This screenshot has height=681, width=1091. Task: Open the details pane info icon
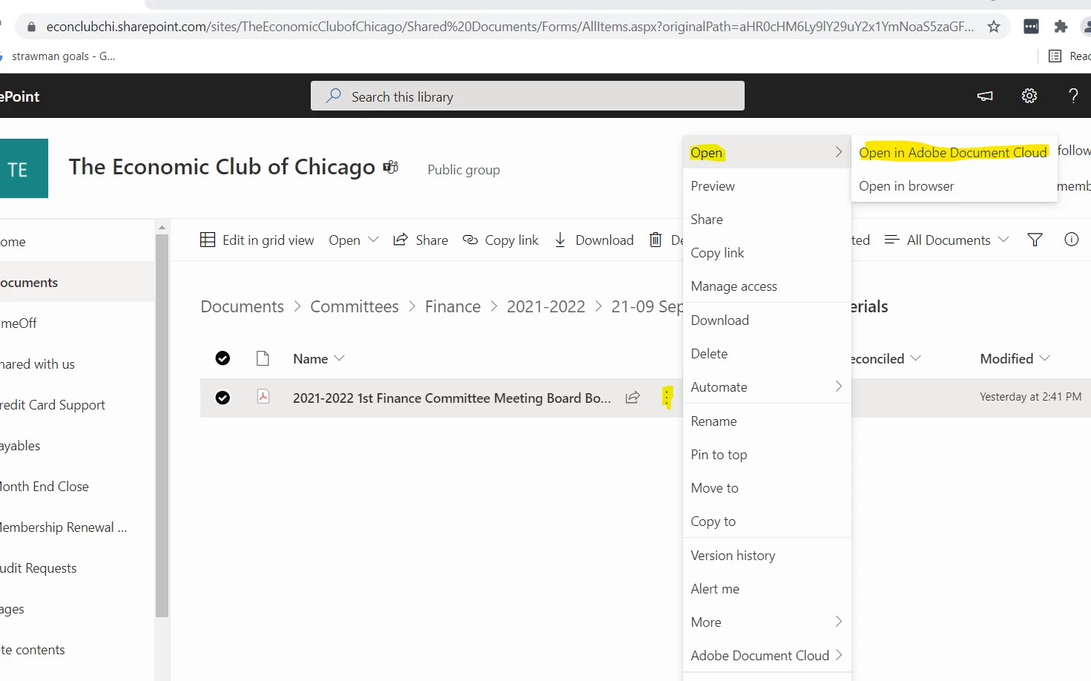tap(1071, 239)
